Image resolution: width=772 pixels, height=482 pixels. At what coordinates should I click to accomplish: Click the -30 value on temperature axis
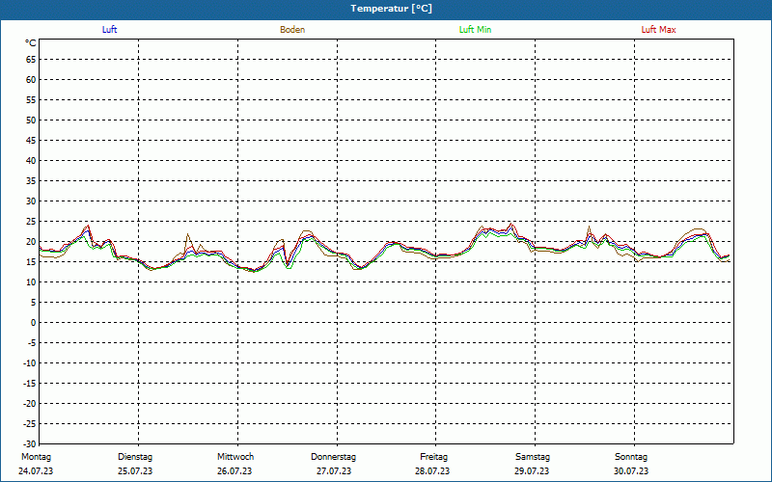(30, 443)
